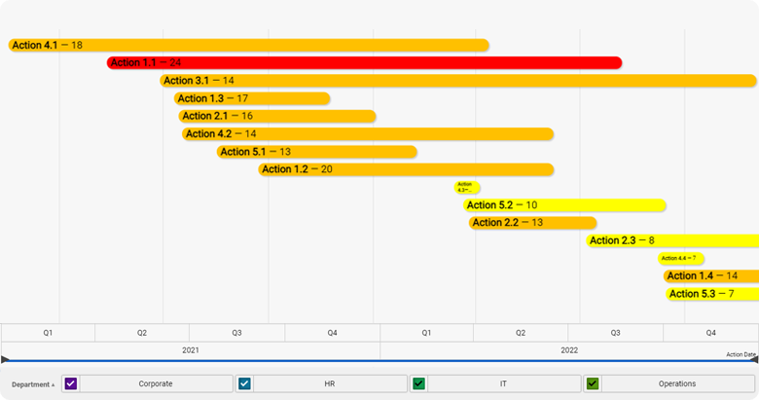The height and width of the screenshot is (400, 759).
Task: Click the left timeline range handle
Action: coord(5,360)
